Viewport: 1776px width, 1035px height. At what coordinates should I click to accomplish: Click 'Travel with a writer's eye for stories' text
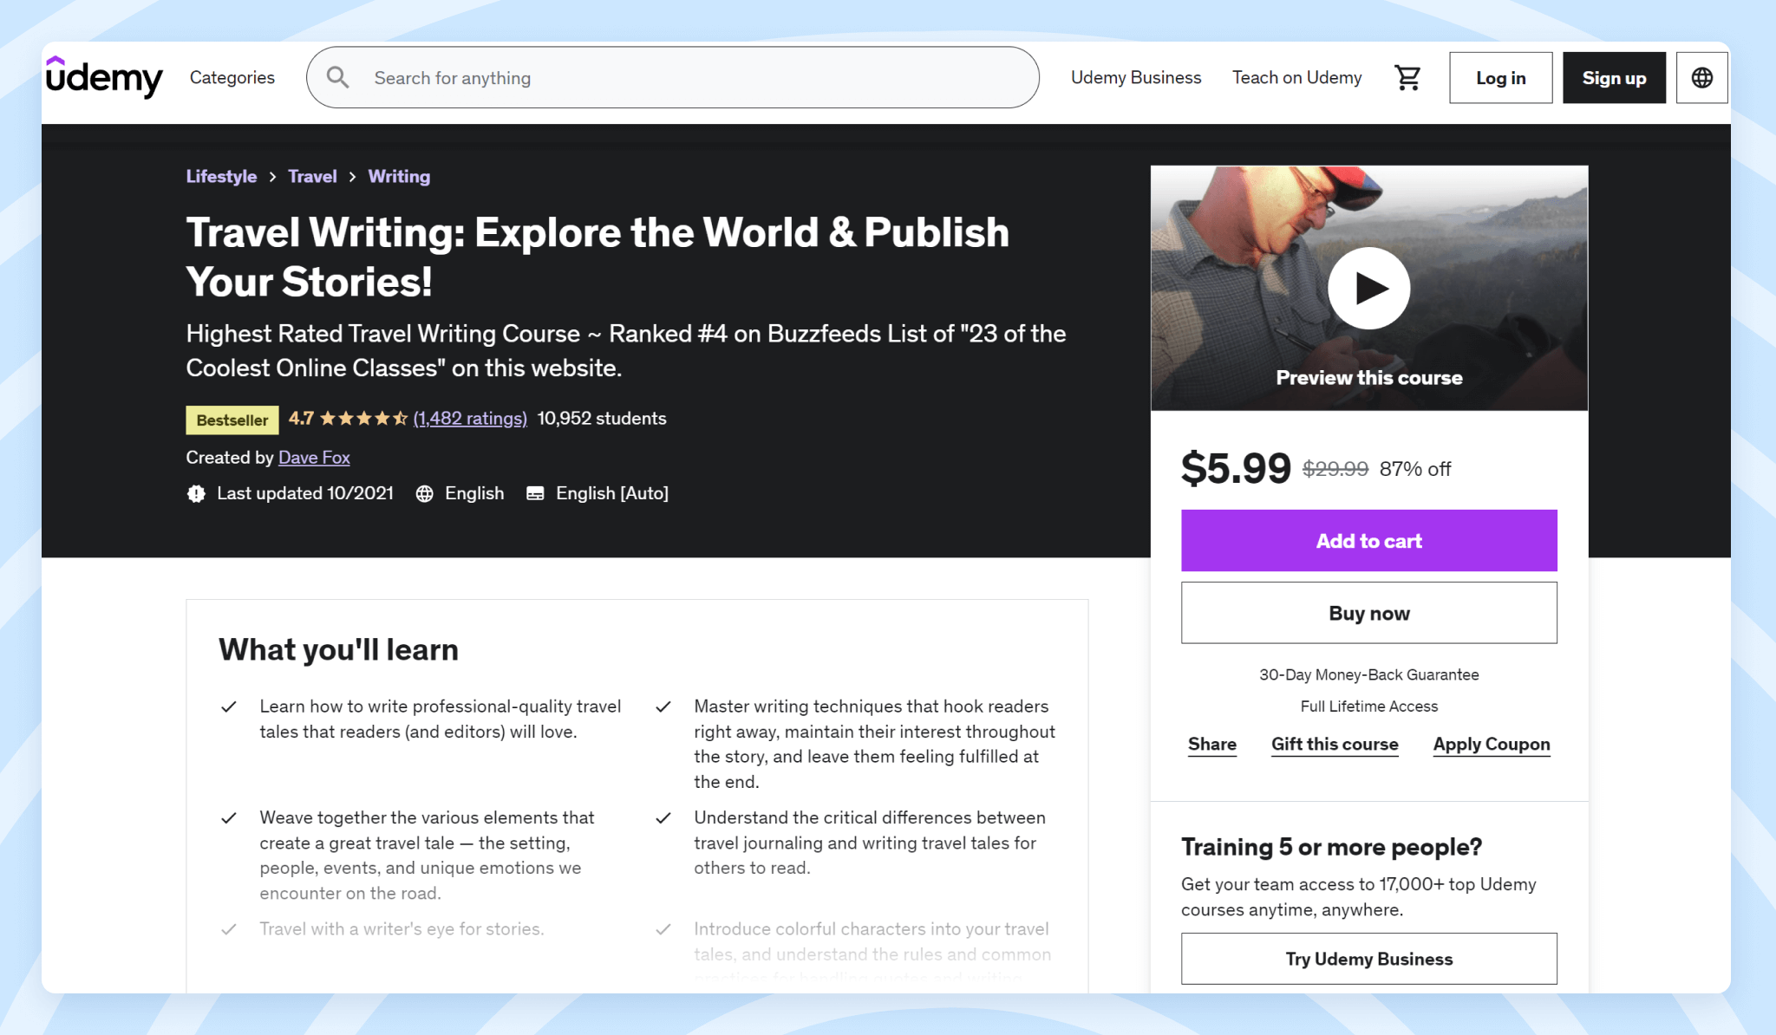(402, 929)
